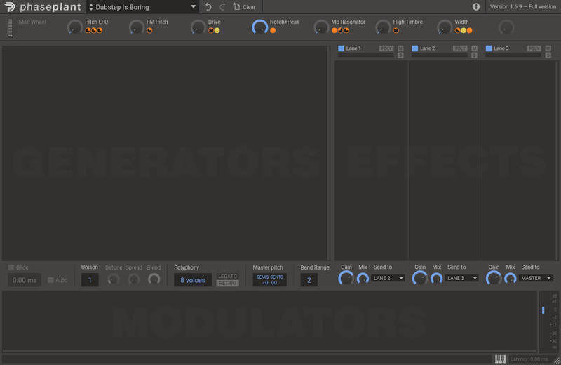Open the MASTER send-to dropdown
Viewport: 561px width, 365px height.
(536, 279)
